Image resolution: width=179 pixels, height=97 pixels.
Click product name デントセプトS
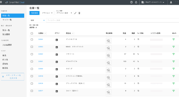71,39
